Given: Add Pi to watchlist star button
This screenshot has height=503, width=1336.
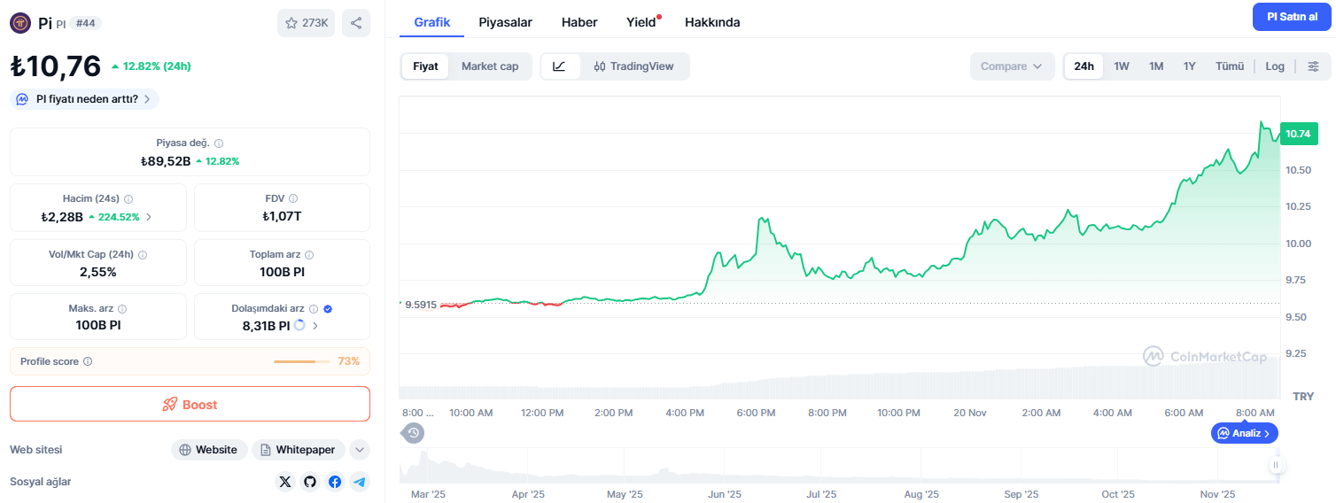Looking at the screenshot, I should 306,23.
